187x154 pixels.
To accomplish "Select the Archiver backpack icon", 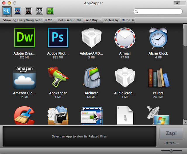I will [x=91, y=77].
